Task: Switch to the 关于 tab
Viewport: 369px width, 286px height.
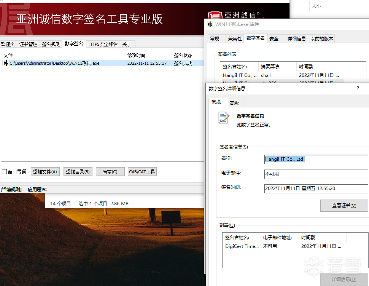Action: (x=127, y=44)
